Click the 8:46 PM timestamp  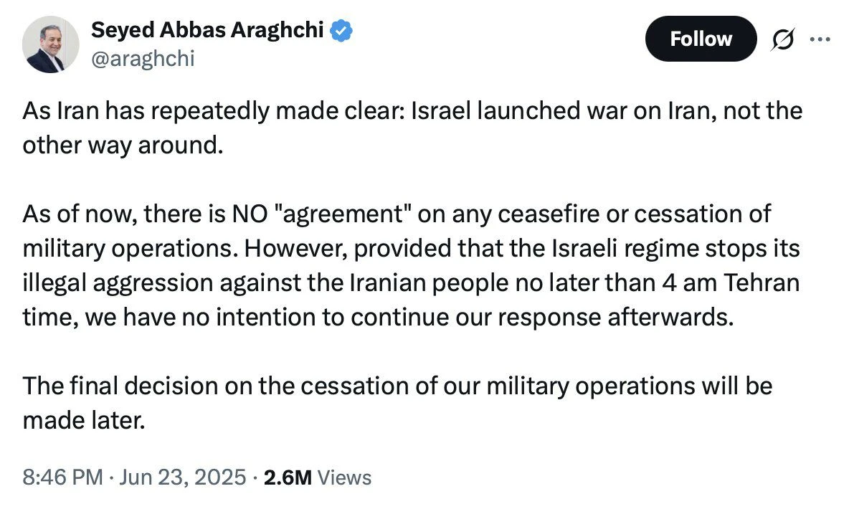point(62,477)
